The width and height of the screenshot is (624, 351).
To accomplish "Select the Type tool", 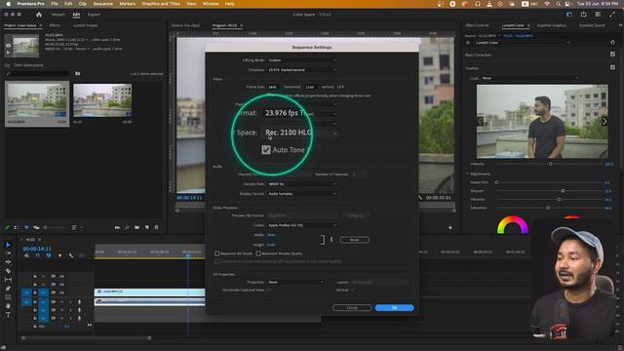I will click(x=8, y=315).
